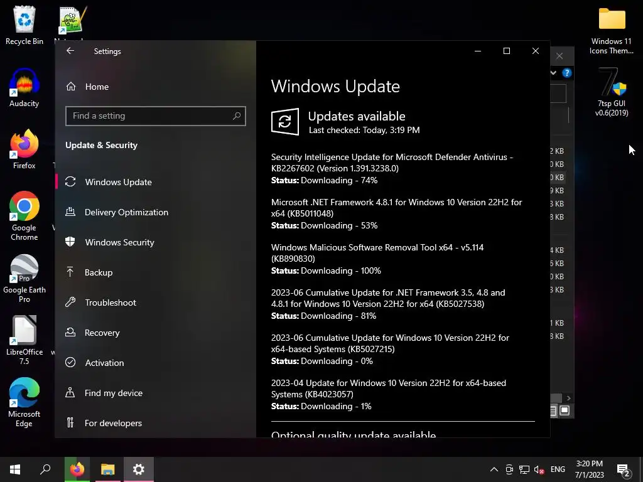Open the ENG language indicator

coord(558,469)
